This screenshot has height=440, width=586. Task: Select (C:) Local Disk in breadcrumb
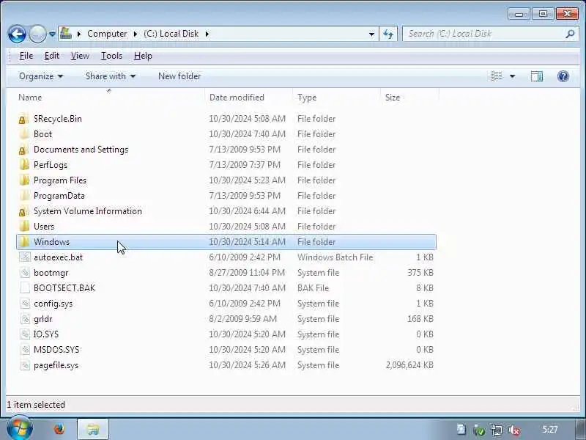click(x=171, y=34)
